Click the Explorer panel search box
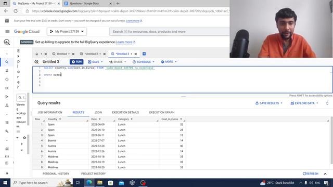This screenshot has width=333, height=187. pos(21,98)
